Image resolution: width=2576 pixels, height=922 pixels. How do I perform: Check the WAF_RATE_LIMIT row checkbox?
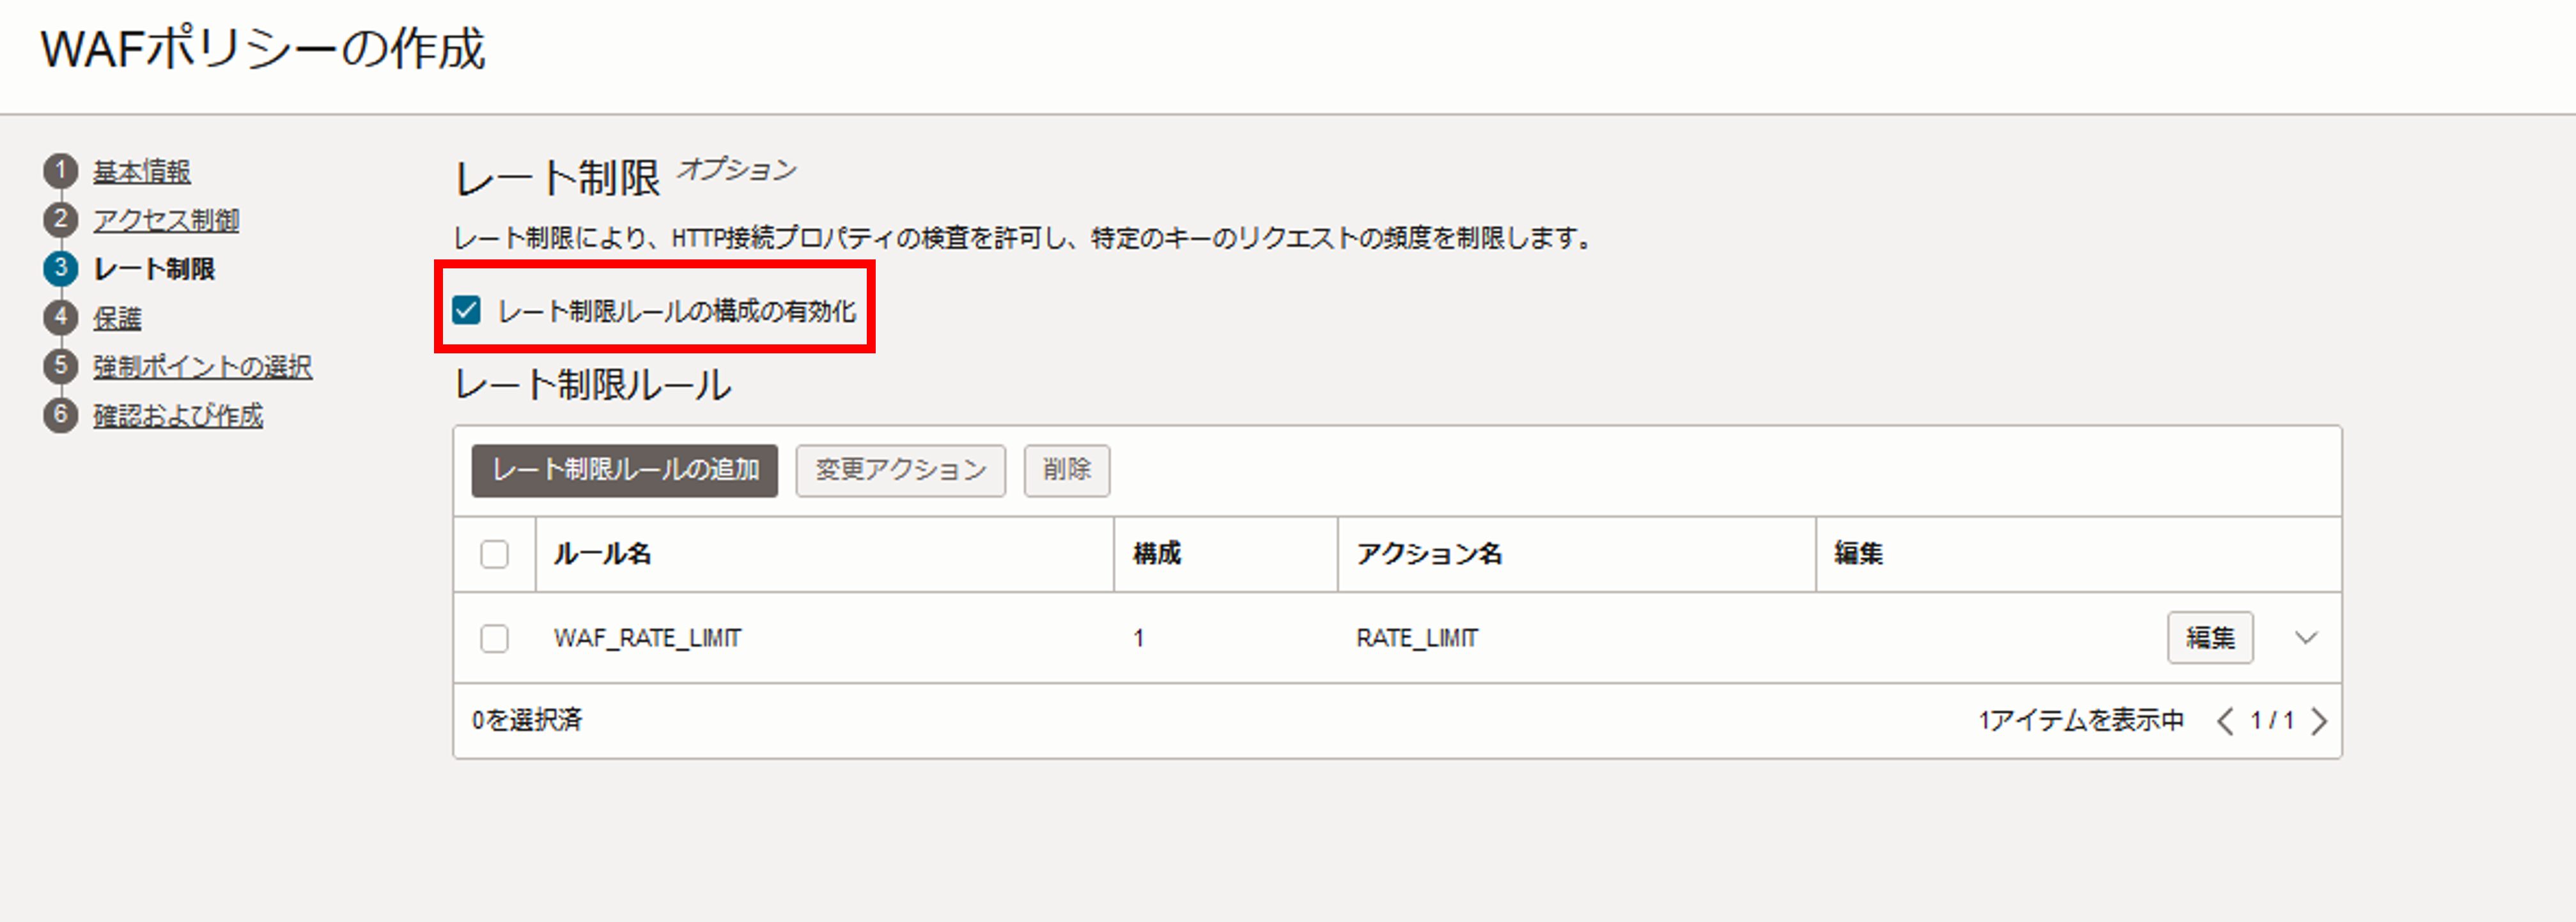495,638
